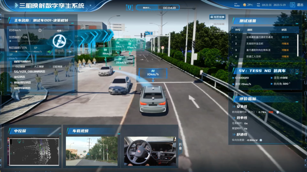This screenshot has height=172, width=307.
Task: Open the in-car steering wheel video thumbnail
Action: pyautogui.click(x=150, y=151)
